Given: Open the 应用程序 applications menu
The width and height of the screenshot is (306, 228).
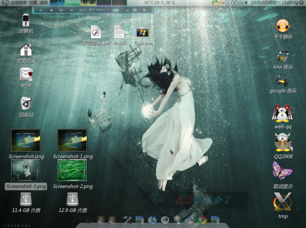Looking at the screenshot, I should (18, 2).
